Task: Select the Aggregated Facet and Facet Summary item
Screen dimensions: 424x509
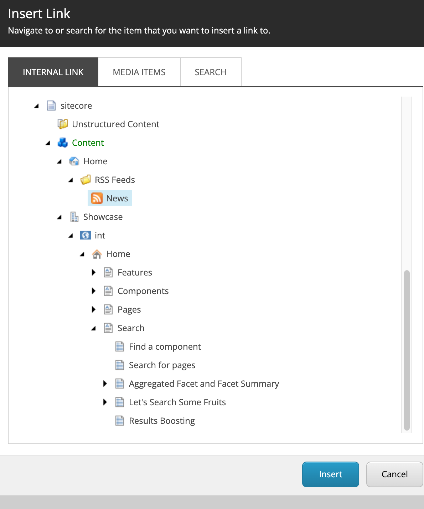Action: (204, 384)
